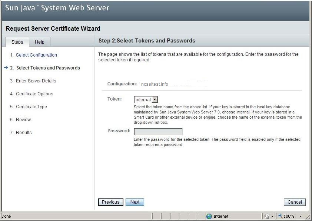Viewport: 312px width, 221px height.
Task: Click the Next button
Action: 135,202
